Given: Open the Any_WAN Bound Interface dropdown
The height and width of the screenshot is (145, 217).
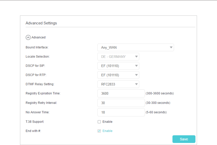Looking at the screenshot, I should coord(132,47).
